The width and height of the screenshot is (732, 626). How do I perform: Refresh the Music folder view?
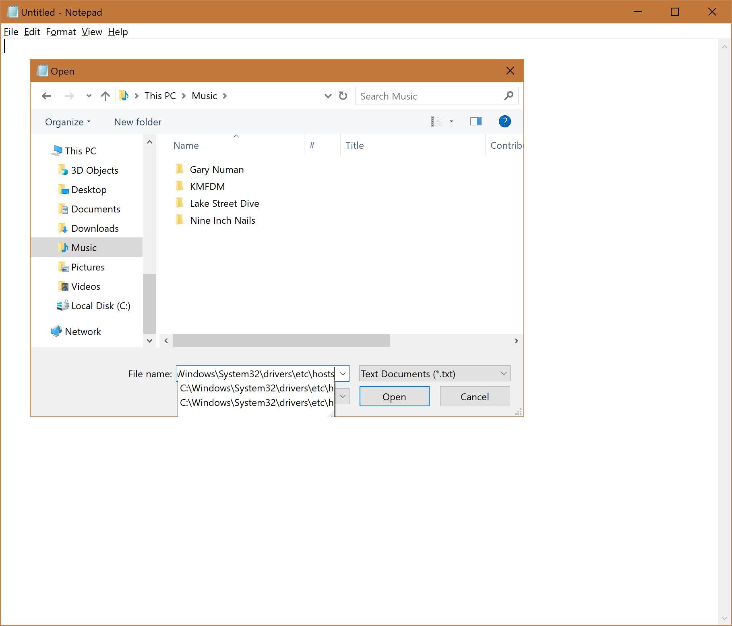pyautogui.click(x=343, y=96)
